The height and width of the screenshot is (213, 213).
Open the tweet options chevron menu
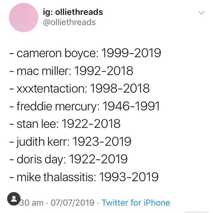pos(201,13)
